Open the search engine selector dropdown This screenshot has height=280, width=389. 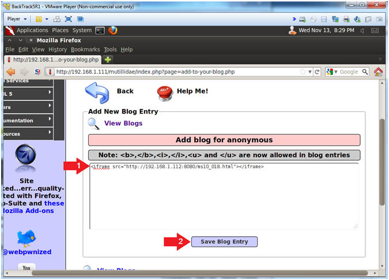point(332,72)
